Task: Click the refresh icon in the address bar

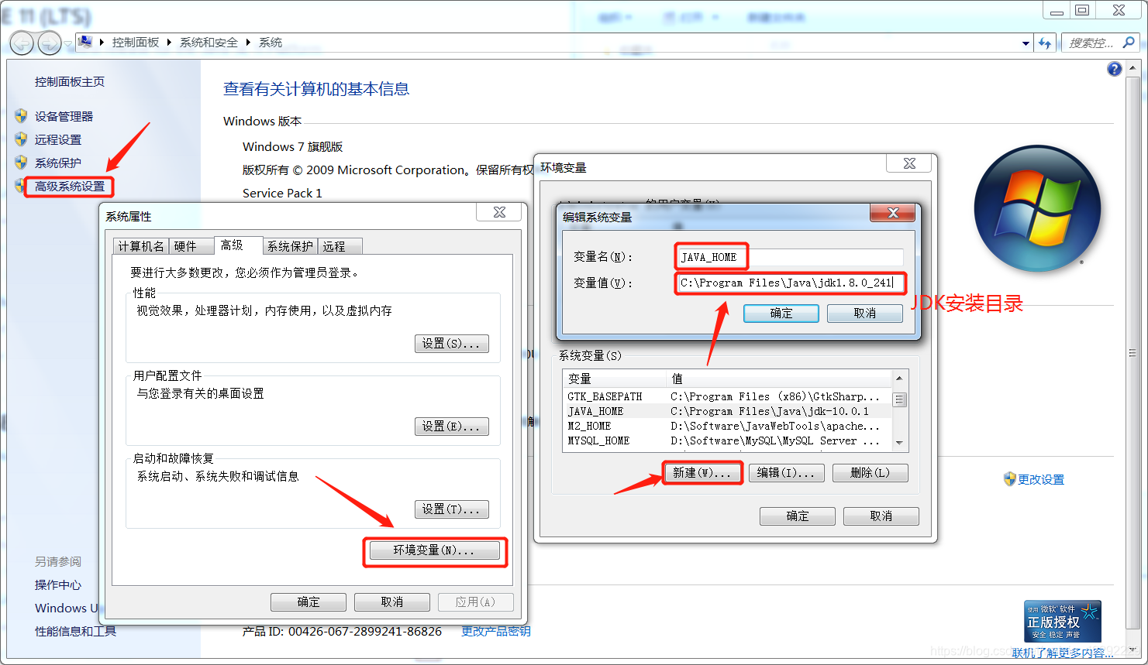Action: pyautogui.click(x=1045, y=43)
